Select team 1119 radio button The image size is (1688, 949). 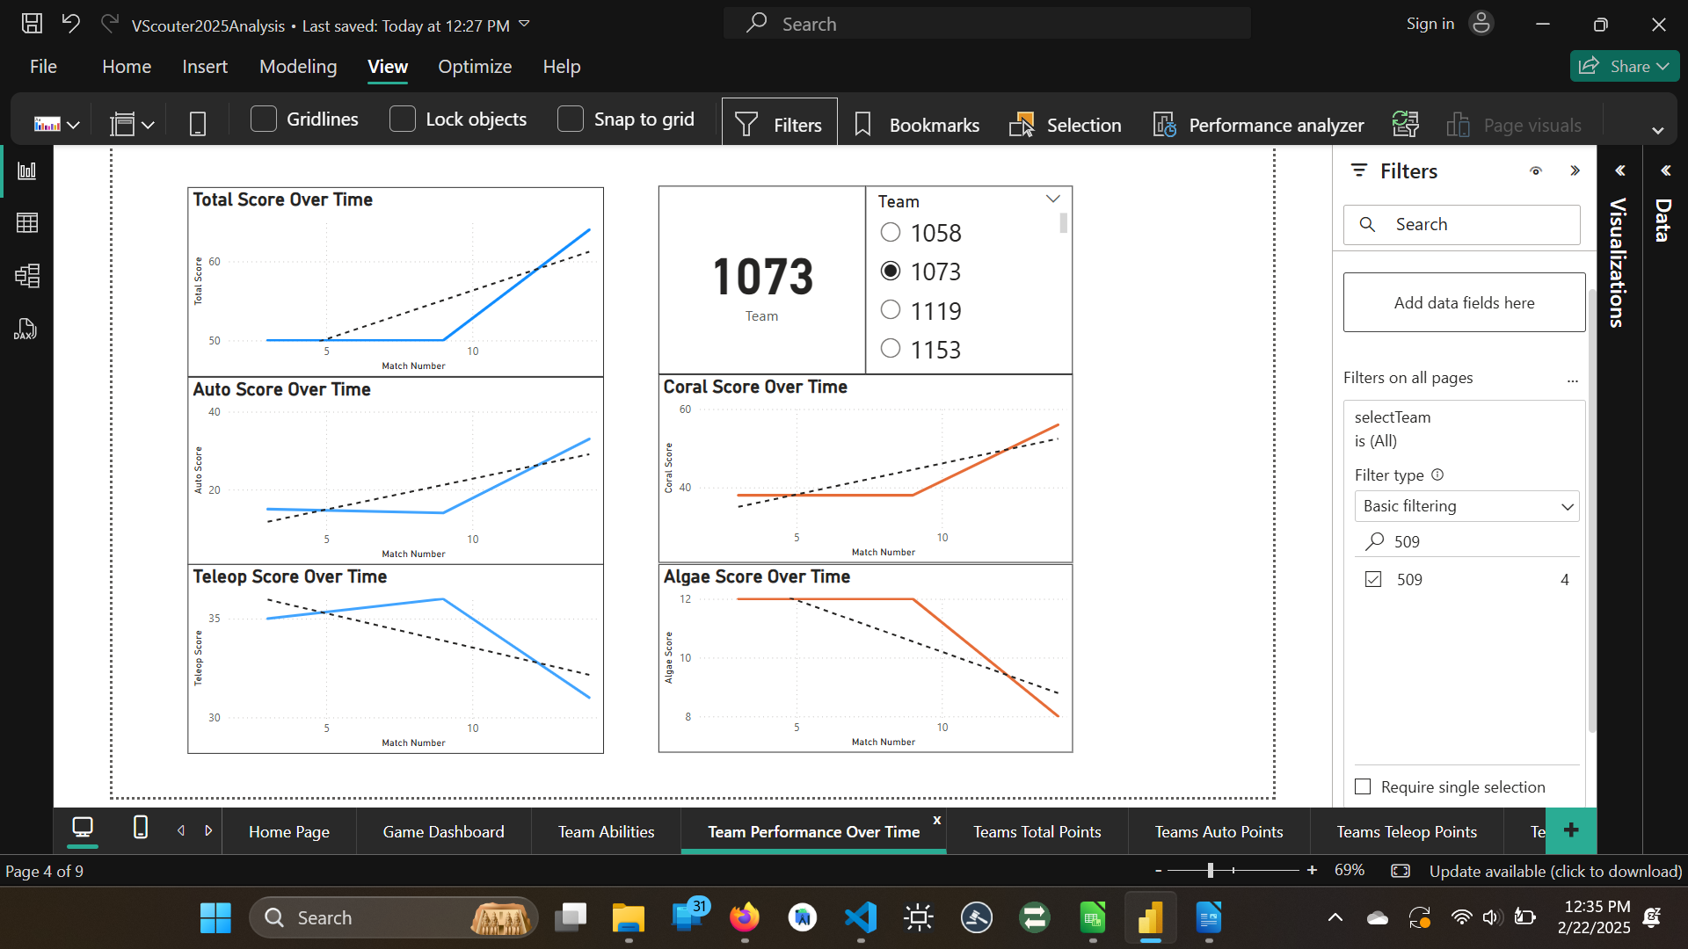[x=891, y=310]
